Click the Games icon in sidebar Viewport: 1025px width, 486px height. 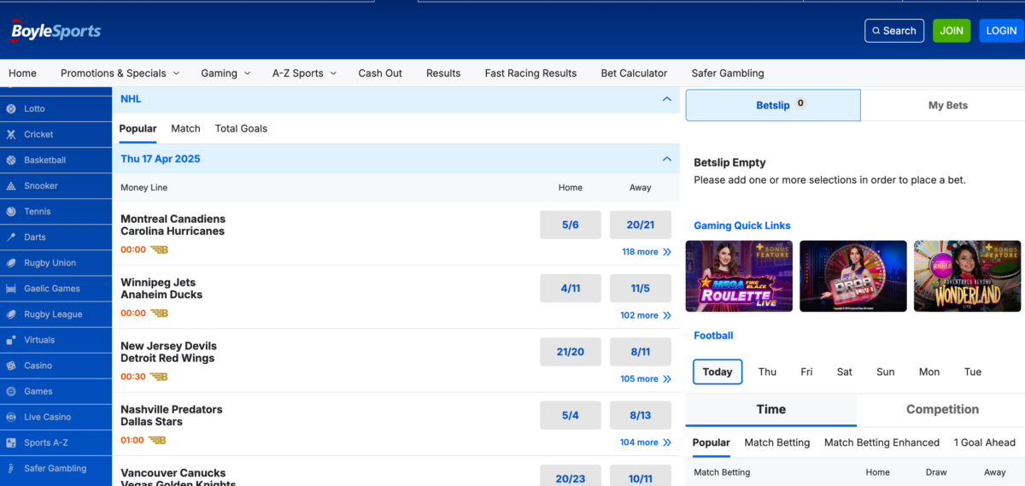pos(11,391)
